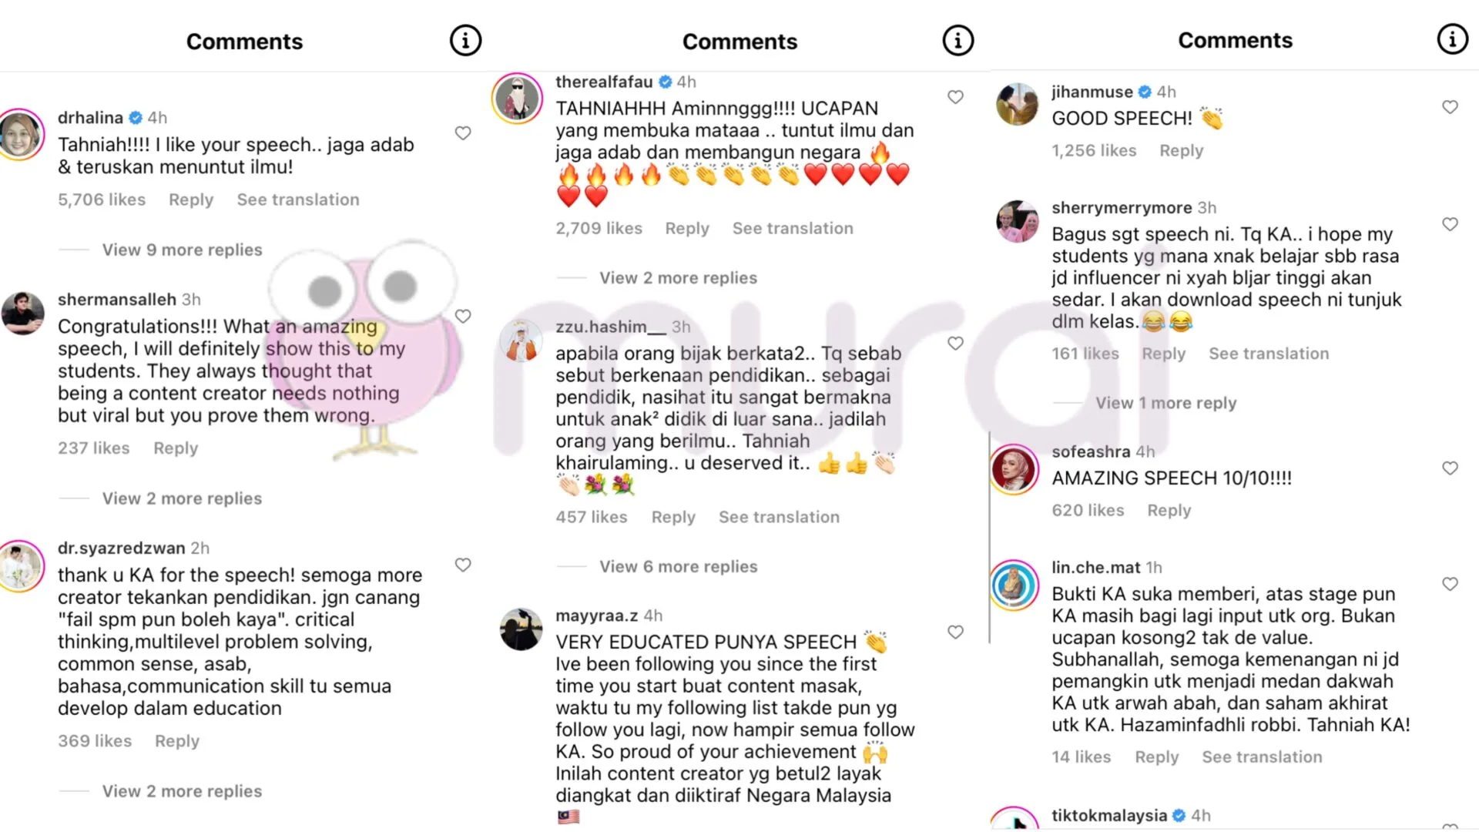Like jihanmuse's GOOD SPEECH comment
1479x832 pixels.
pyautogui.click(x=1450, y=107)
